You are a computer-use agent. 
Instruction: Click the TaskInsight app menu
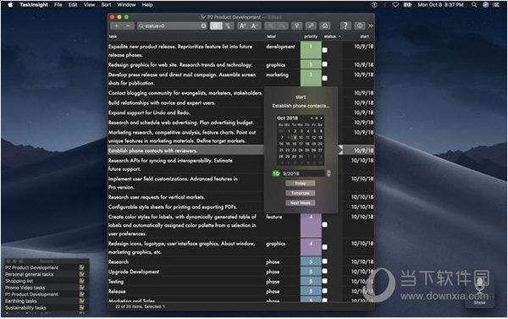34,5
